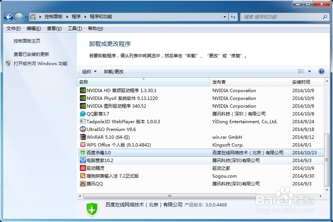Select publisher Sogou.com
This screenshot has height=222, width=333.
pos(225,176)
